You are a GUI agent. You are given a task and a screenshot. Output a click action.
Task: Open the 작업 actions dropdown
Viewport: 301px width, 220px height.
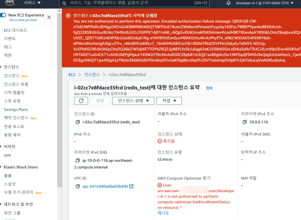coord(169,101)
